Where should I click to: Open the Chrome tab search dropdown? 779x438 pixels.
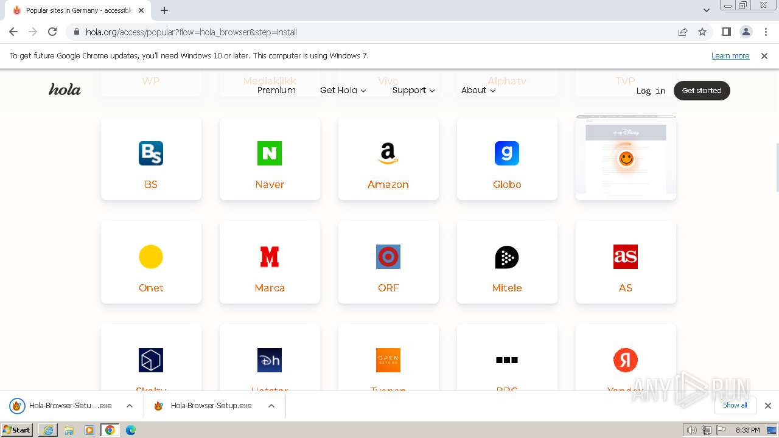tap(707, 10)
